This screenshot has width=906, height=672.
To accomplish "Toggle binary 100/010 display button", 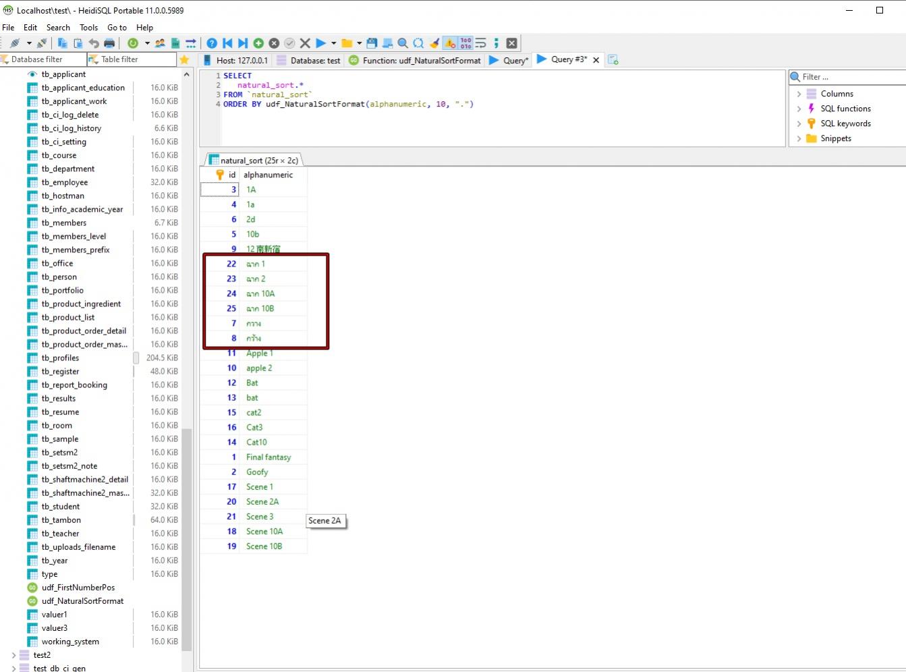I will coord(465,43).
